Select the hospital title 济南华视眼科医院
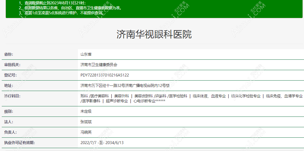The height and width of the screenshot is (151, 304). 154,34
